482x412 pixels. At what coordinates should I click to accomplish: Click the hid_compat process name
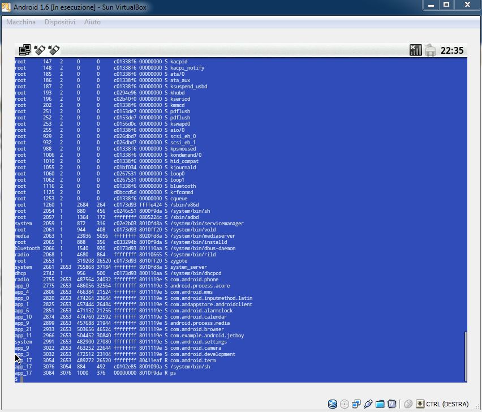pos(184,161)
